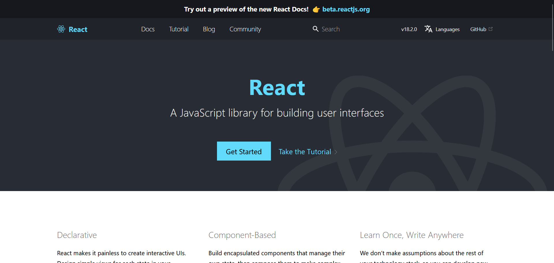Click the pointing hand emoji in banner
Screen dimensions: 554x263
point(316,9)
